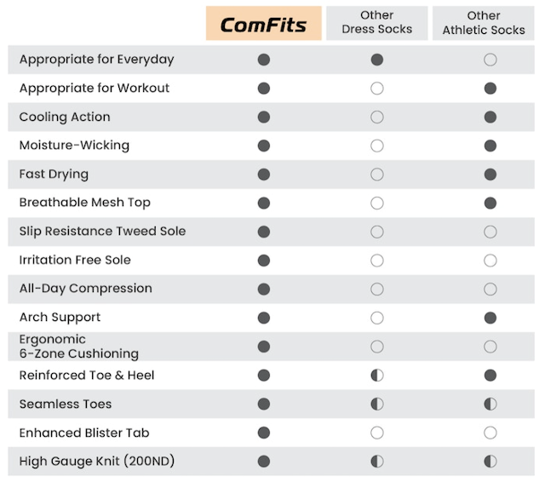Click ComFits filled dot for Irritation Free Sole
This screenshot has width=545, height=482.
(264, 261)
